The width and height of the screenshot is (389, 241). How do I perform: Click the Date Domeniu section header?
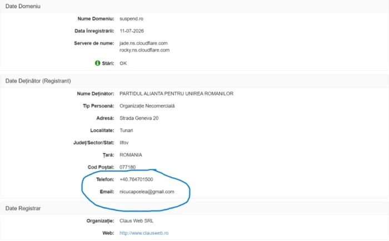(x=23, y=6)
